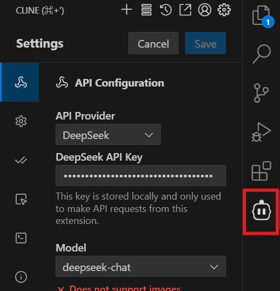Open Cline in editor pop-out icon
This screenshot has width=280, height=291.
pyautogui.click(x=185, y=10)
